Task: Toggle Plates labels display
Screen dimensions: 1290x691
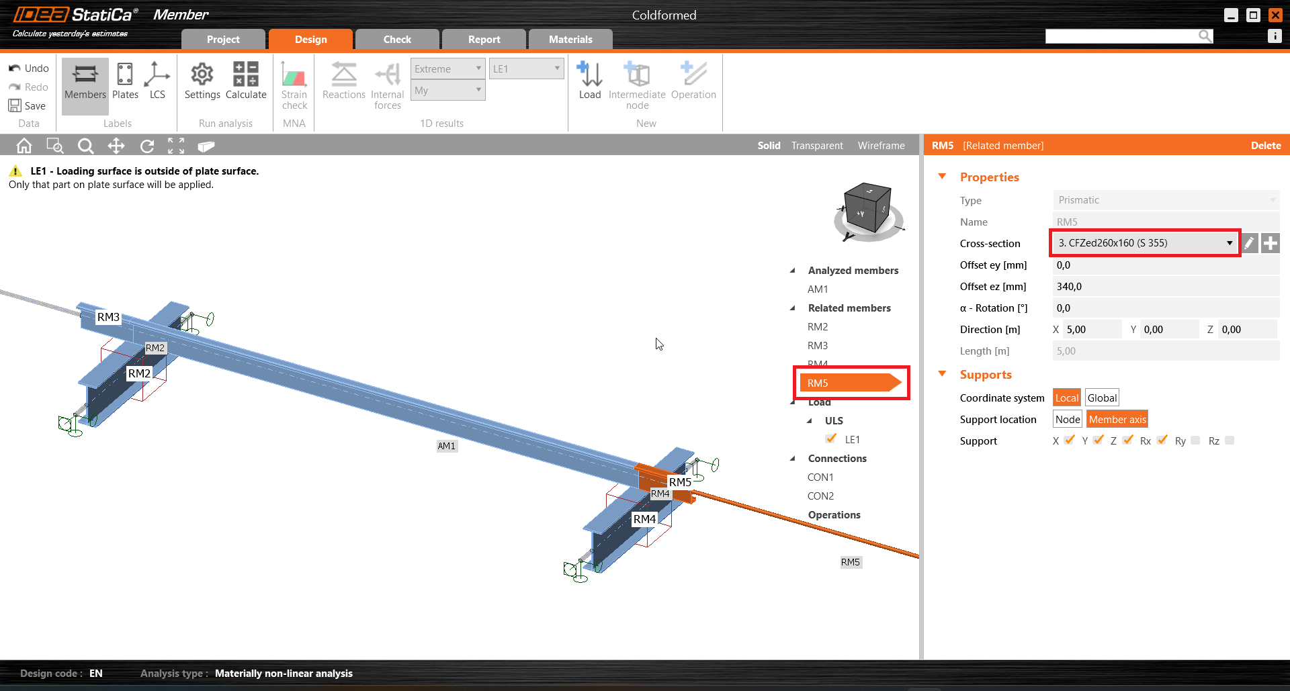Action: pyautogui.click(x=125, y=81)
